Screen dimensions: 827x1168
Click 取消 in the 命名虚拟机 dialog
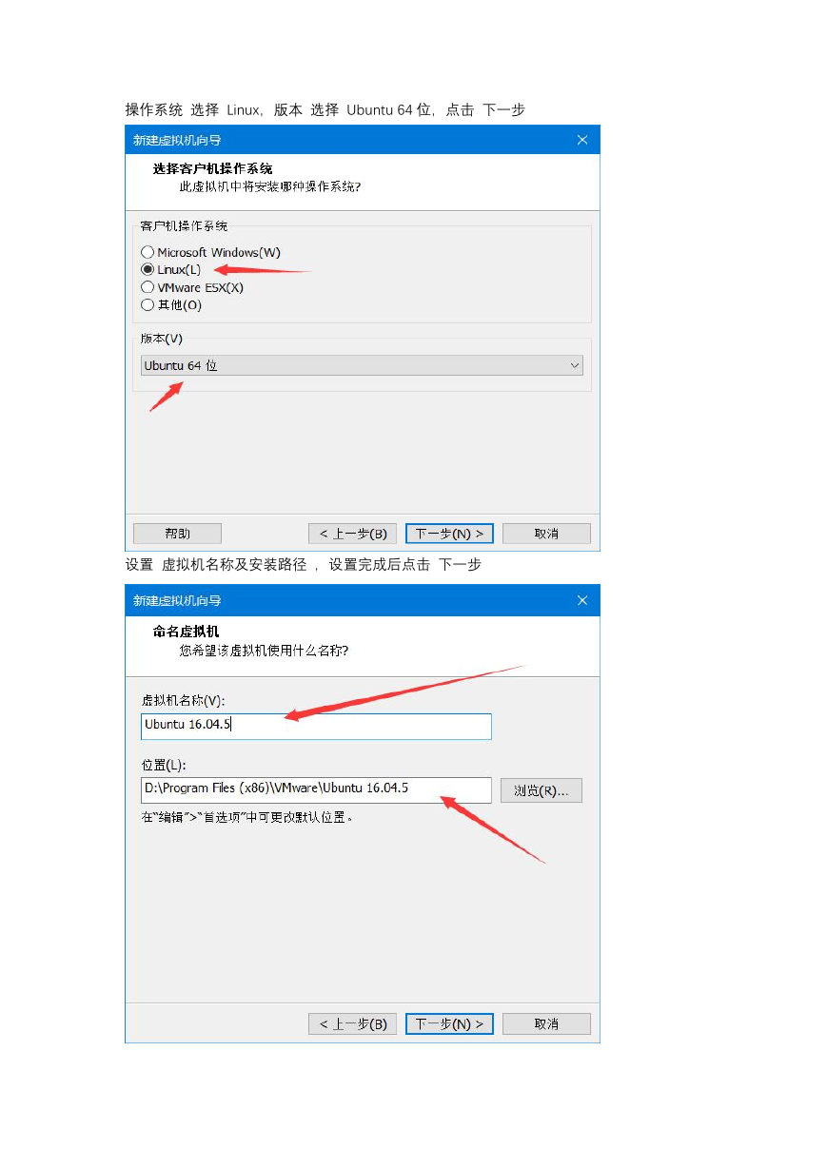click(x=546, y=1024)
